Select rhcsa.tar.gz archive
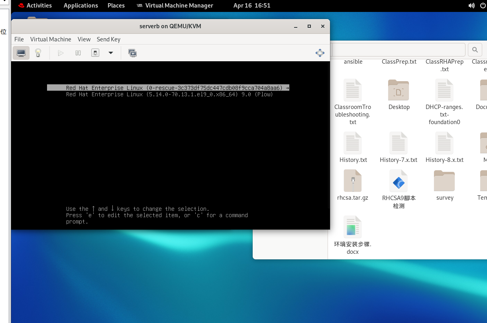This screenshot has height=323, width=487. (x=353, y=185)
